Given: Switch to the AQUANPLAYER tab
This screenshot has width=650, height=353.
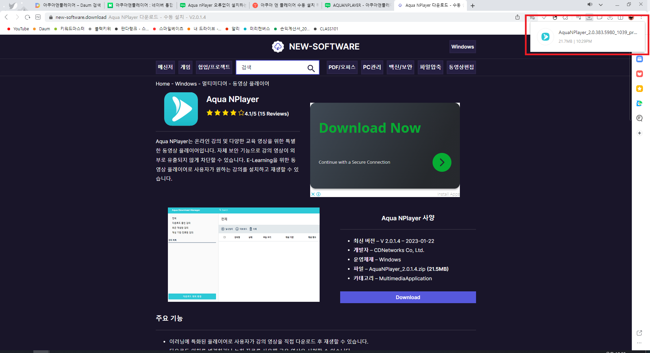Looking at the screenshot, I should [x=358, y=5].
